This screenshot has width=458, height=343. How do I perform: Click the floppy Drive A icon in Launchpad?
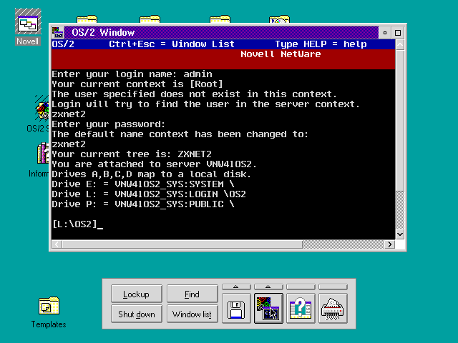click(236, 309)
